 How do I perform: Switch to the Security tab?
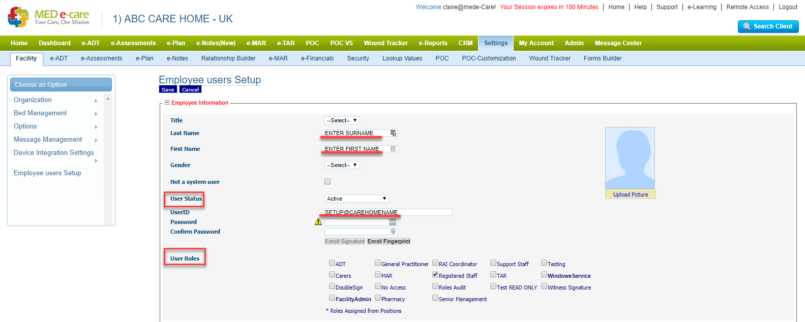pyautogui.click(x=358, y=58)
